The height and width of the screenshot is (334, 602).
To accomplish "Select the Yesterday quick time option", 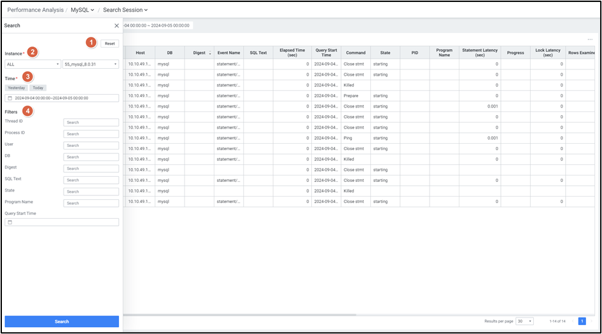I will pyautogui.click(x=16, y=88).
